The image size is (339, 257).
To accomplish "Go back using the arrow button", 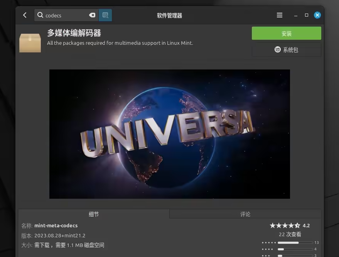I will click(25, 15).
